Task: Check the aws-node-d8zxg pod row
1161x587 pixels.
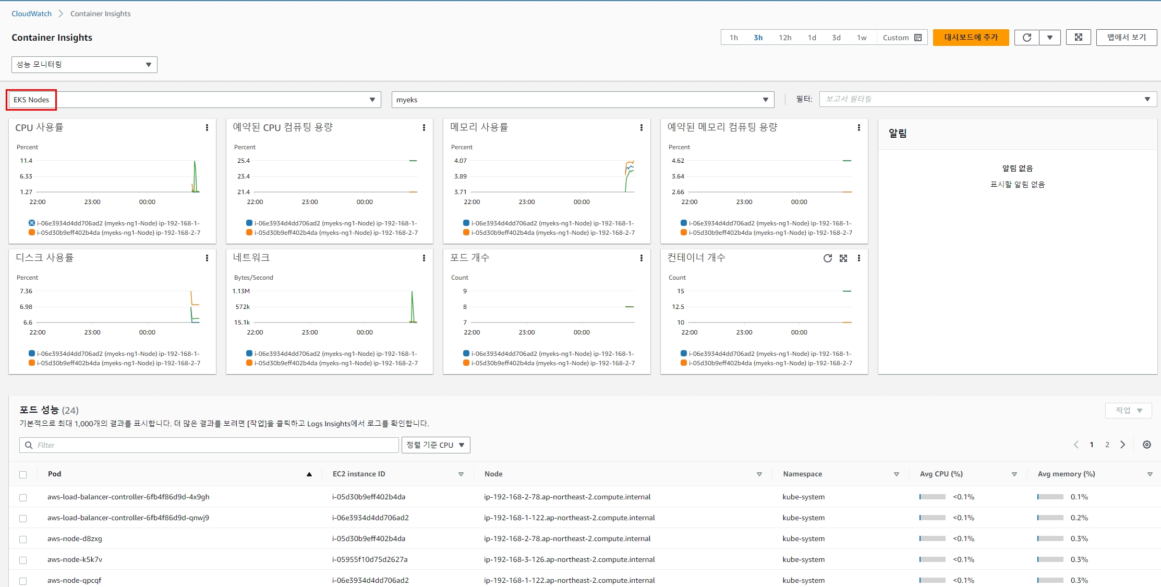Action: point(23,540)
